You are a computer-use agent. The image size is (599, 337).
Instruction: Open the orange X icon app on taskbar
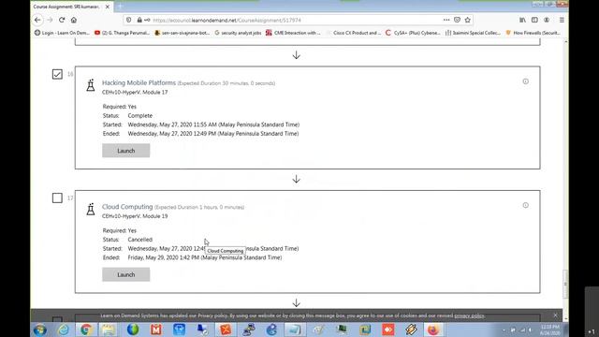coord(226,330)
